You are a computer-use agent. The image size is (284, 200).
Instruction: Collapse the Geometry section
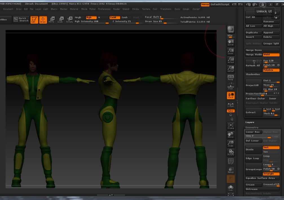tap(252, 128)
